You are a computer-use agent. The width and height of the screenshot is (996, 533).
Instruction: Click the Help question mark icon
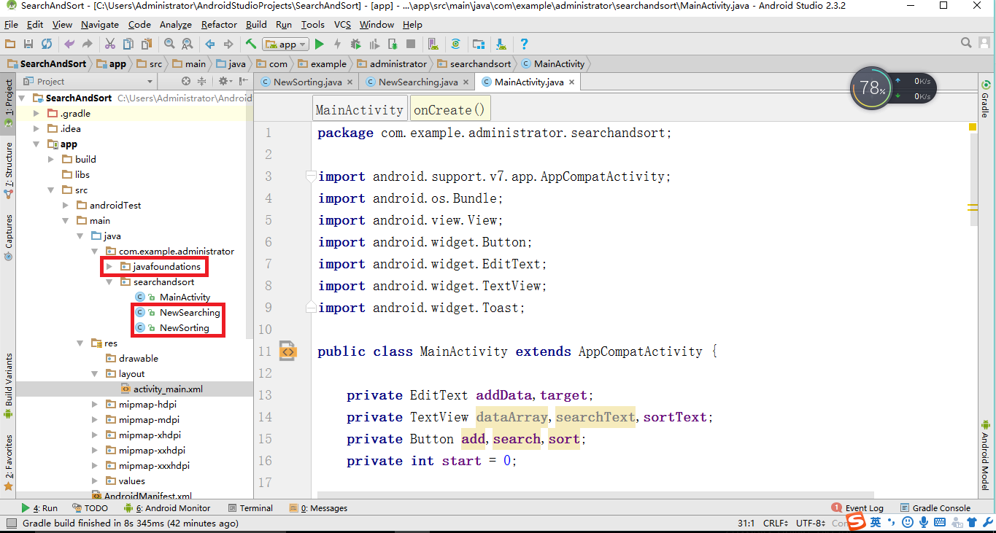tap(524, 44)
